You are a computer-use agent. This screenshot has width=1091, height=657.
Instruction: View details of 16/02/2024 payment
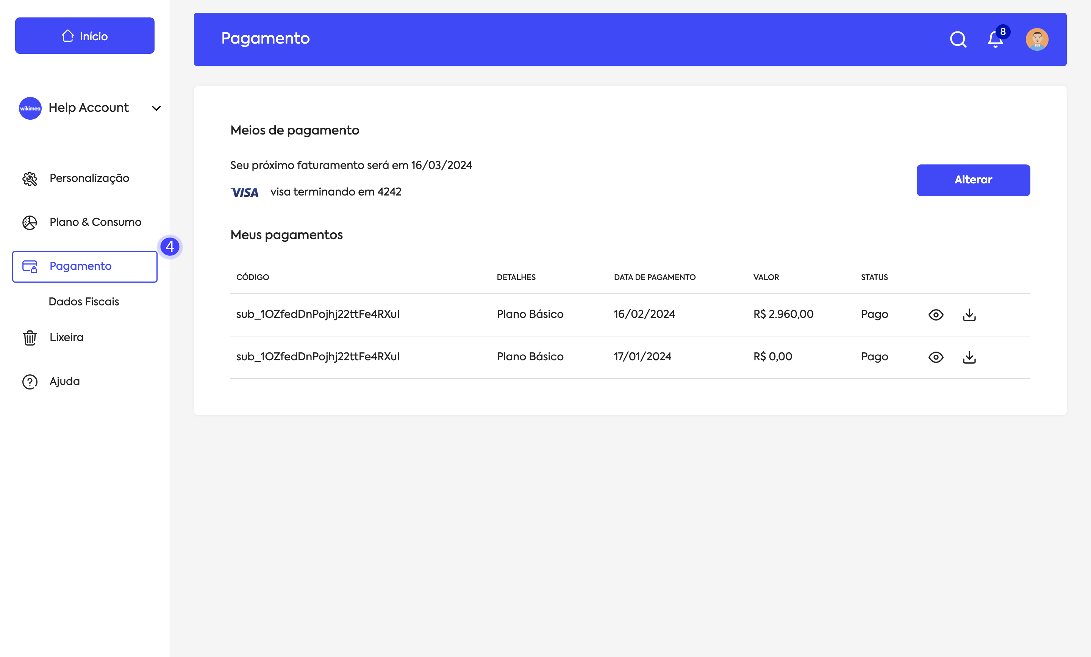tap(936, 315)
